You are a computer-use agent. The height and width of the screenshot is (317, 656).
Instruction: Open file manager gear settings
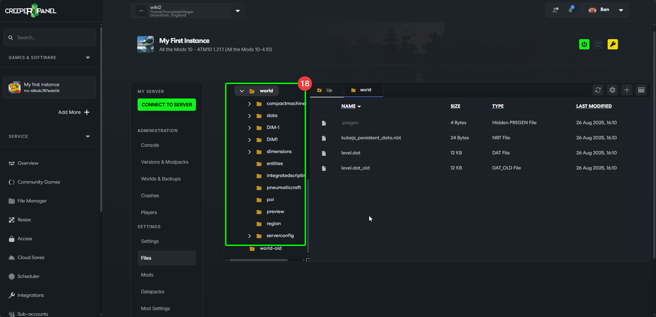tap(612, 90)
